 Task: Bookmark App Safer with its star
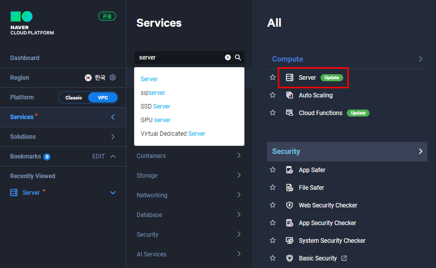click(x=273, y=170)
